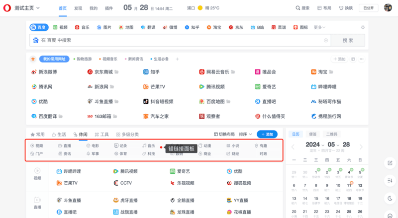Open 新浪微博 site link
This screenshot has width=398, height=218.
click(x=44, y=72)
